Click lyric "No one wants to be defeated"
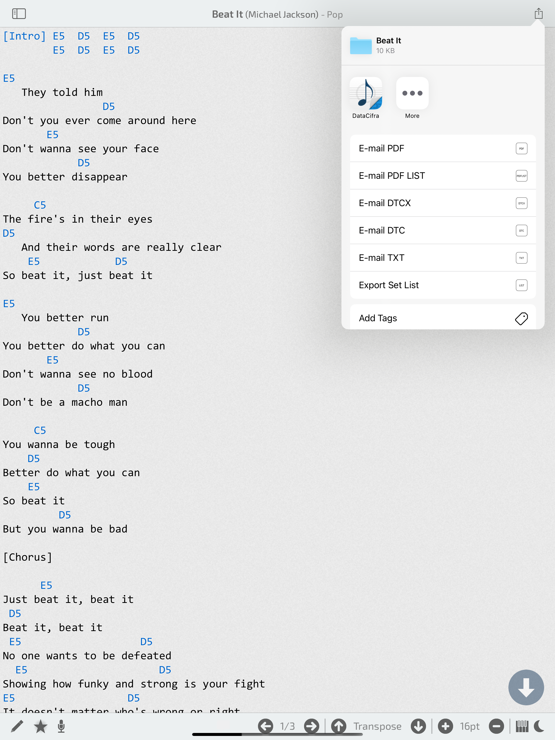 tap(87, 656)
